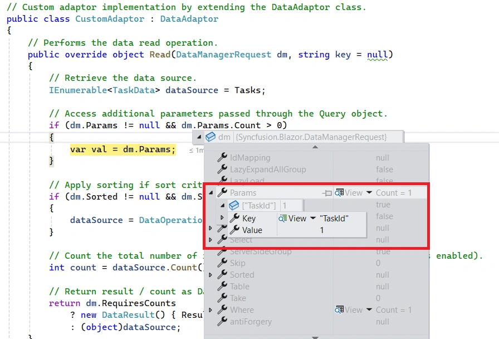This screenshot has width=499, height=339.
Task: Collapse the Params property node
Action: coord(211,193)
